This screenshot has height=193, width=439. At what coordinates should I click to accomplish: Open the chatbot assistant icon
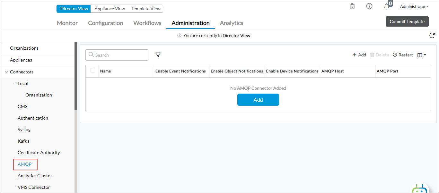(419, 189)
